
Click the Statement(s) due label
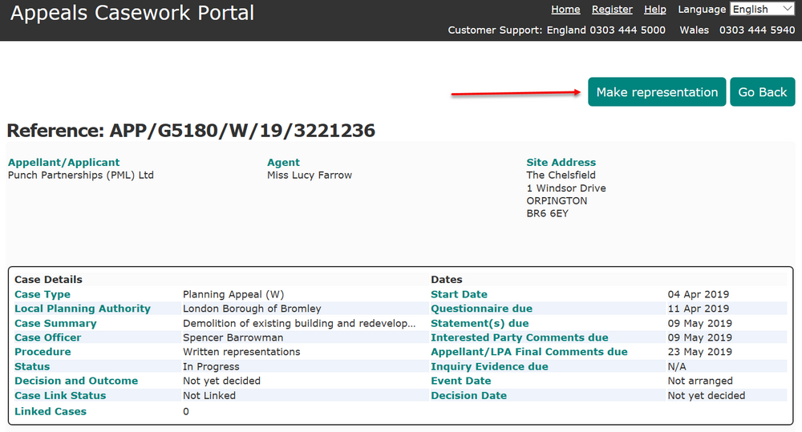pos(480,323)
